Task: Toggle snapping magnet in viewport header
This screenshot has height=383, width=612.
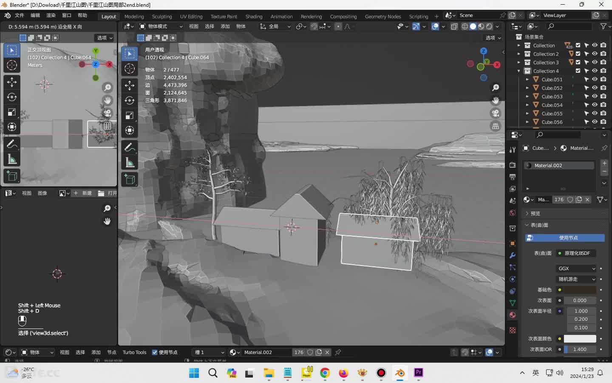Action: tap(314, 26)
